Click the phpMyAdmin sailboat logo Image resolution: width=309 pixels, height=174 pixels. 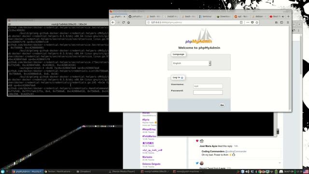point(199,36)
